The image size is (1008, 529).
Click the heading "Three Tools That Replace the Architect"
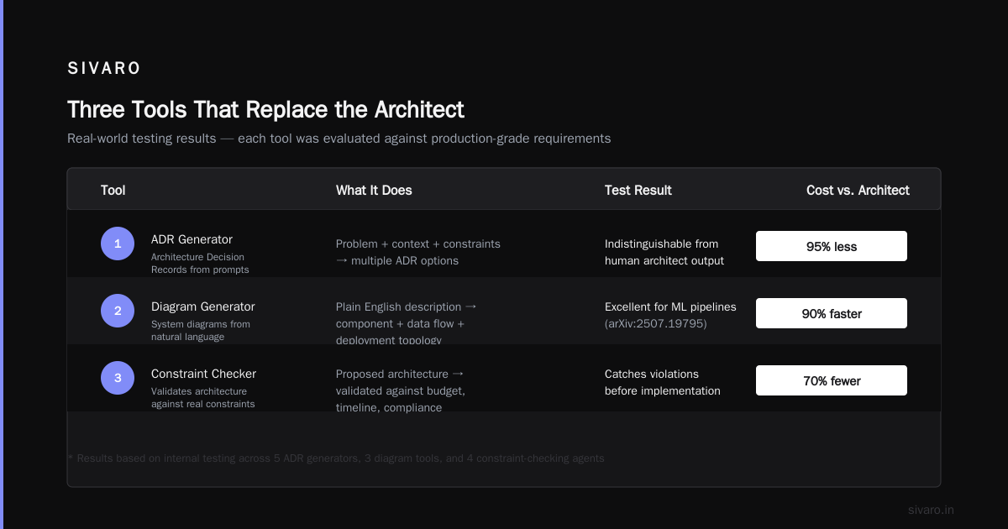click(x=265, y=110)
